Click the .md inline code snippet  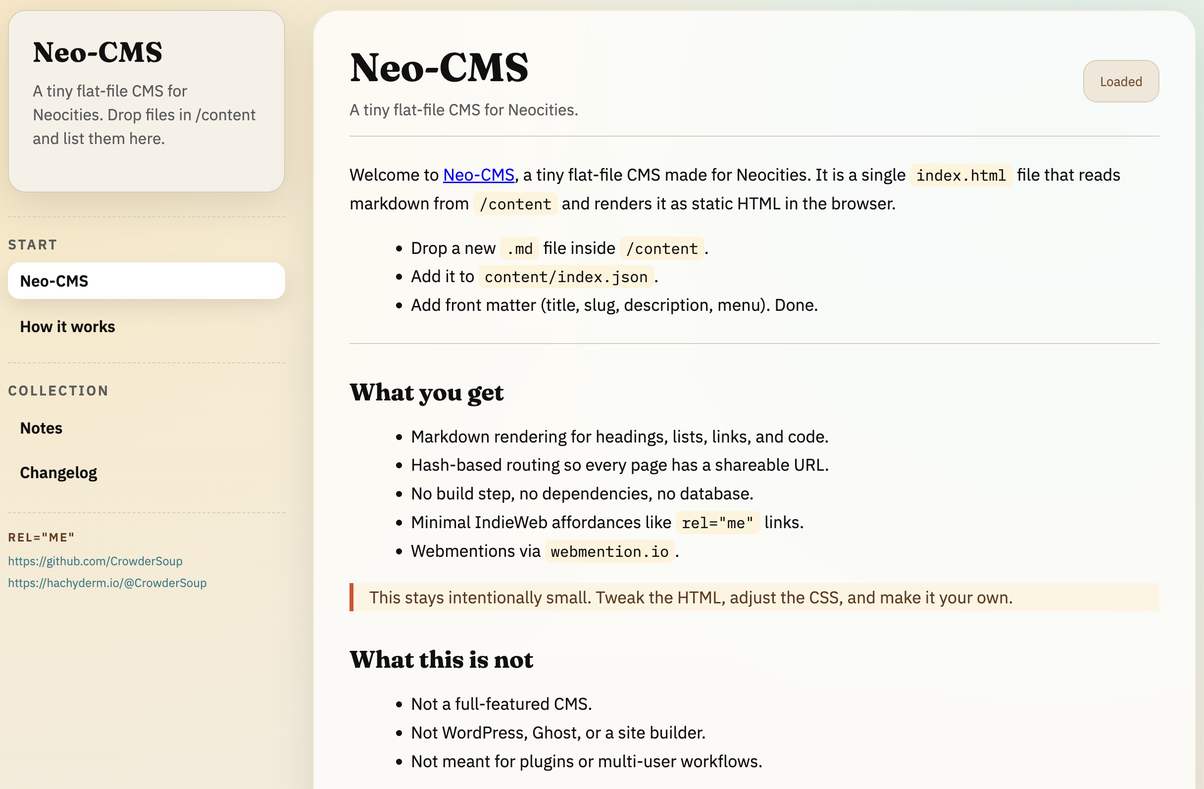(519, 249)
